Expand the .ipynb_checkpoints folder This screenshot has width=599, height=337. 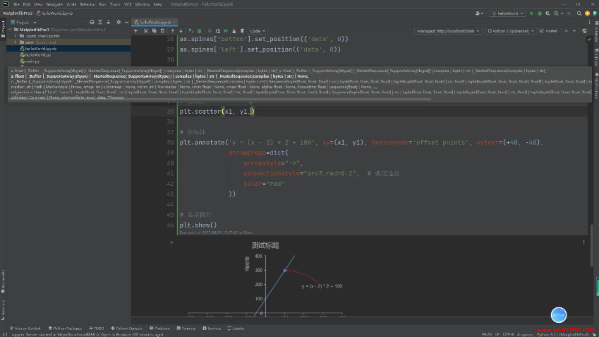coord(15,36)
